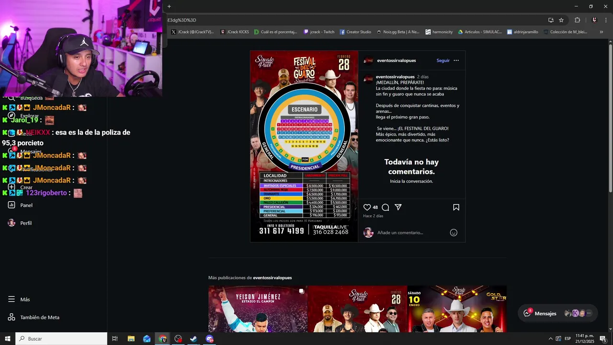The height and width of the screenshot is (345, 613).
Task: Open Task View on taskbar
Action: click(115, 339)
